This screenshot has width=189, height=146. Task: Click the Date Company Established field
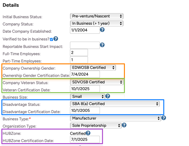click(x=85, y=30)
